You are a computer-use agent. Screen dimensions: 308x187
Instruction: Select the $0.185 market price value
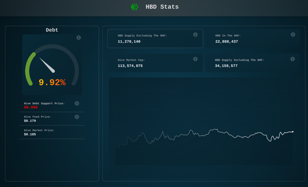30,134
